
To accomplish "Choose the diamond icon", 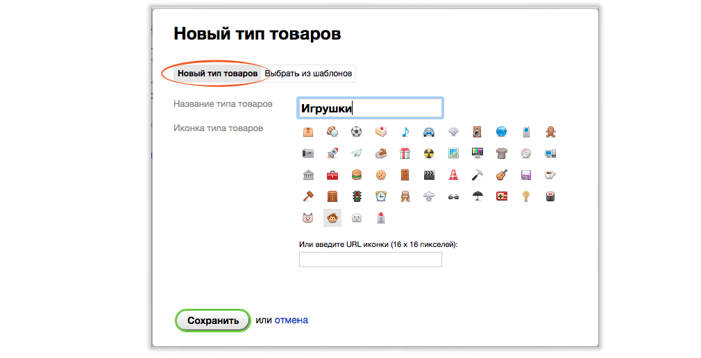I will (x=453, y=132).
